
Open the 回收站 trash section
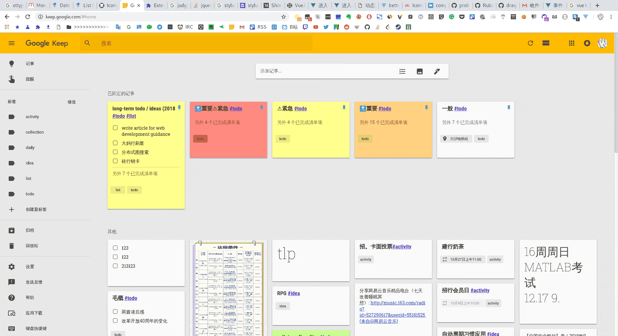tap(45, 246)
